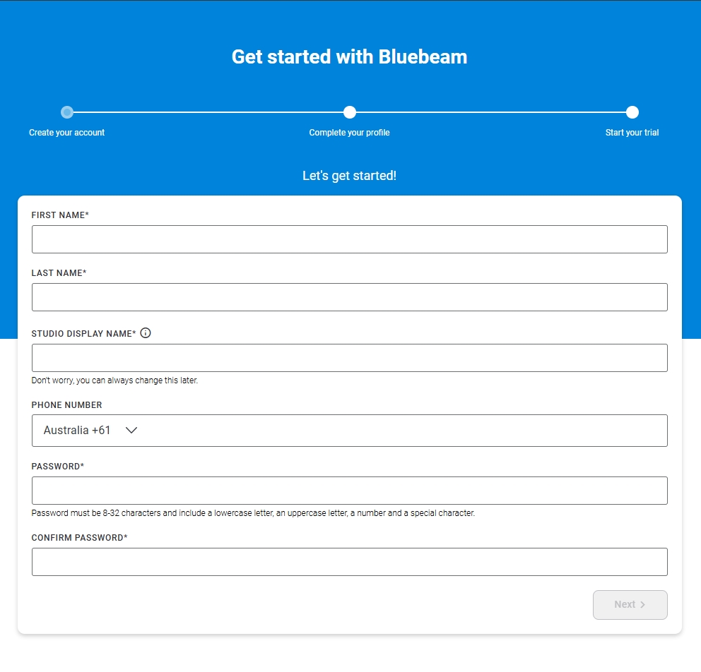Go to the Start your trial step
701x672 pixels.
[631, 132]
